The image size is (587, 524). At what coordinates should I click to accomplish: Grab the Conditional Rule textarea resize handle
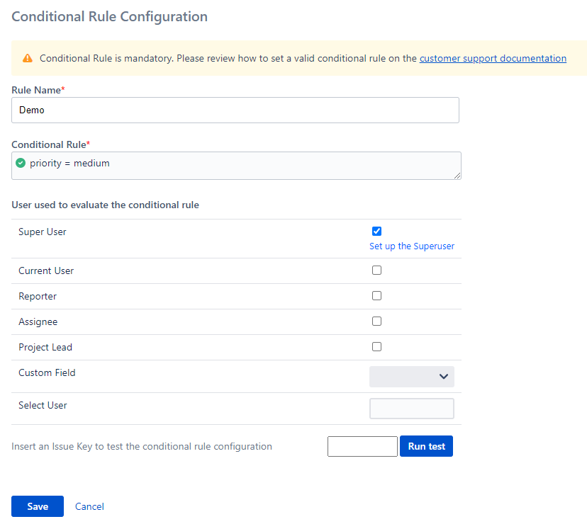(x=457, y=176)
